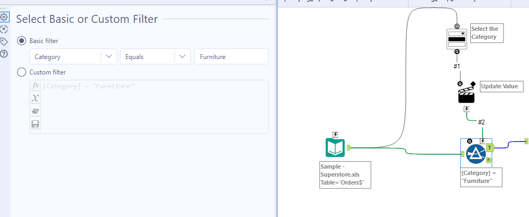Click the Input Data tool's lightning anchor

[335, 135]
